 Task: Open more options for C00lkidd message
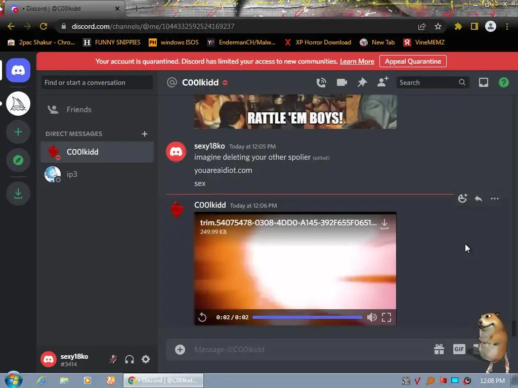495,198
